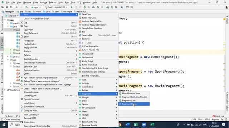Open Device File Explorer side tab

pos(227,102)
